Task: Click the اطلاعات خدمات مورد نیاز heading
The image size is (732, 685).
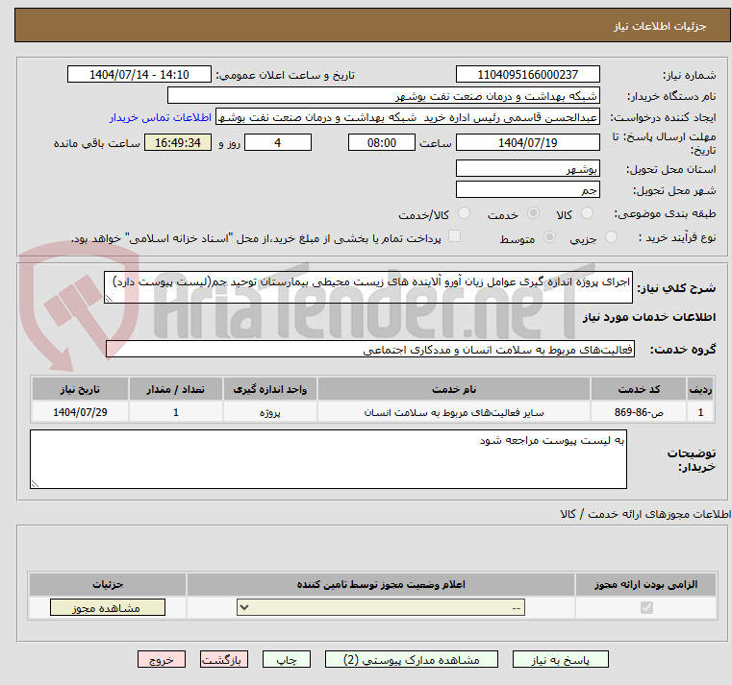Action: tap(649, 317)
